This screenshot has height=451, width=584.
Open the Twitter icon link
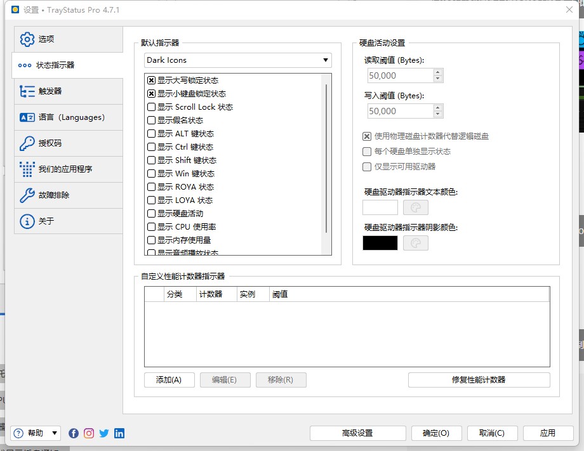pos(104,433)
